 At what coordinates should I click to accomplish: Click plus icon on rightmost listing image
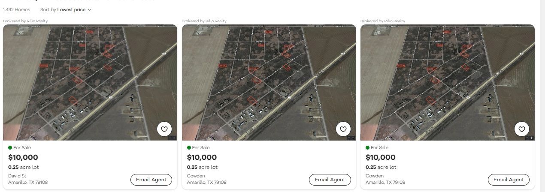[x=532, y=138]
